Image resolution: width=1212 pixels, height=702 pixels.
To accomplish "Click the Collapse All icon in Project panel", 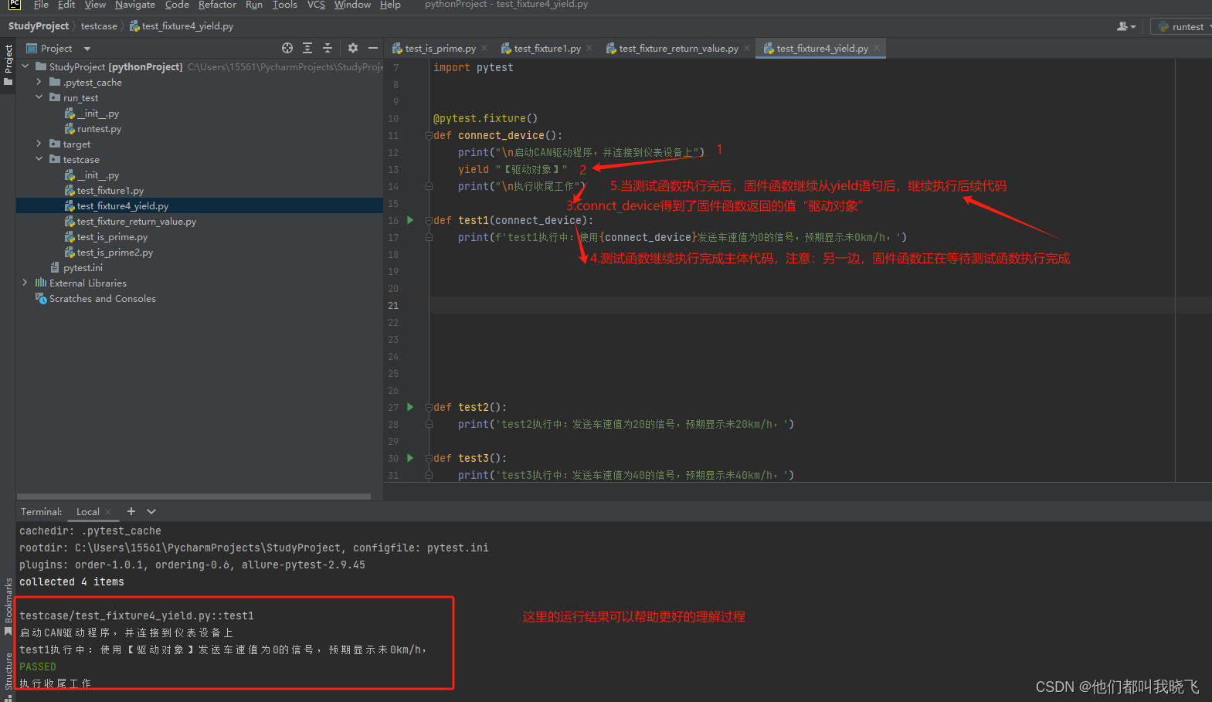I will coord(328,48).
